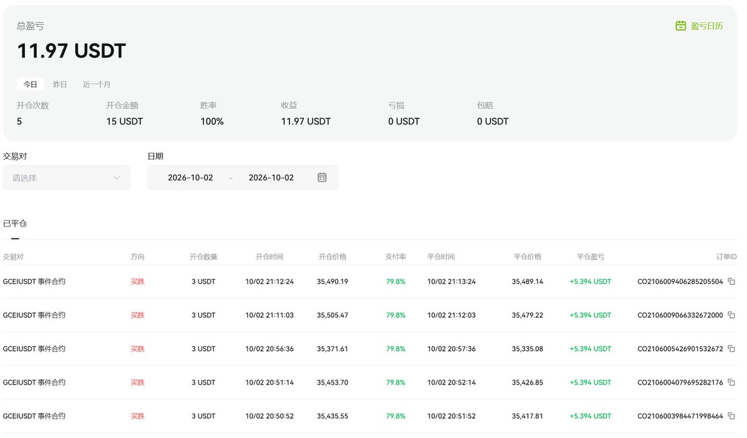Click open price 35,371.61
The image size is (747, 438).
pyautogui.click(x=332, y=348)
